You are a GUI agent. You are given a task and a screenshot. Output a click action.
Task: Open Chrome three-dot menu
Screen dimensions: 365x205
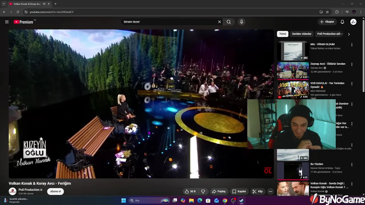[x=361, y=12]
